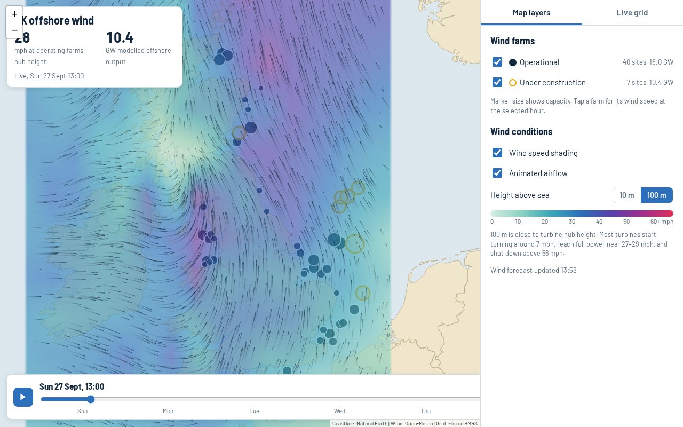Click the 'Wind forecast updated 13:58' text
The width and height of the screenshot is (683, 427).
(x=534, y=270)
